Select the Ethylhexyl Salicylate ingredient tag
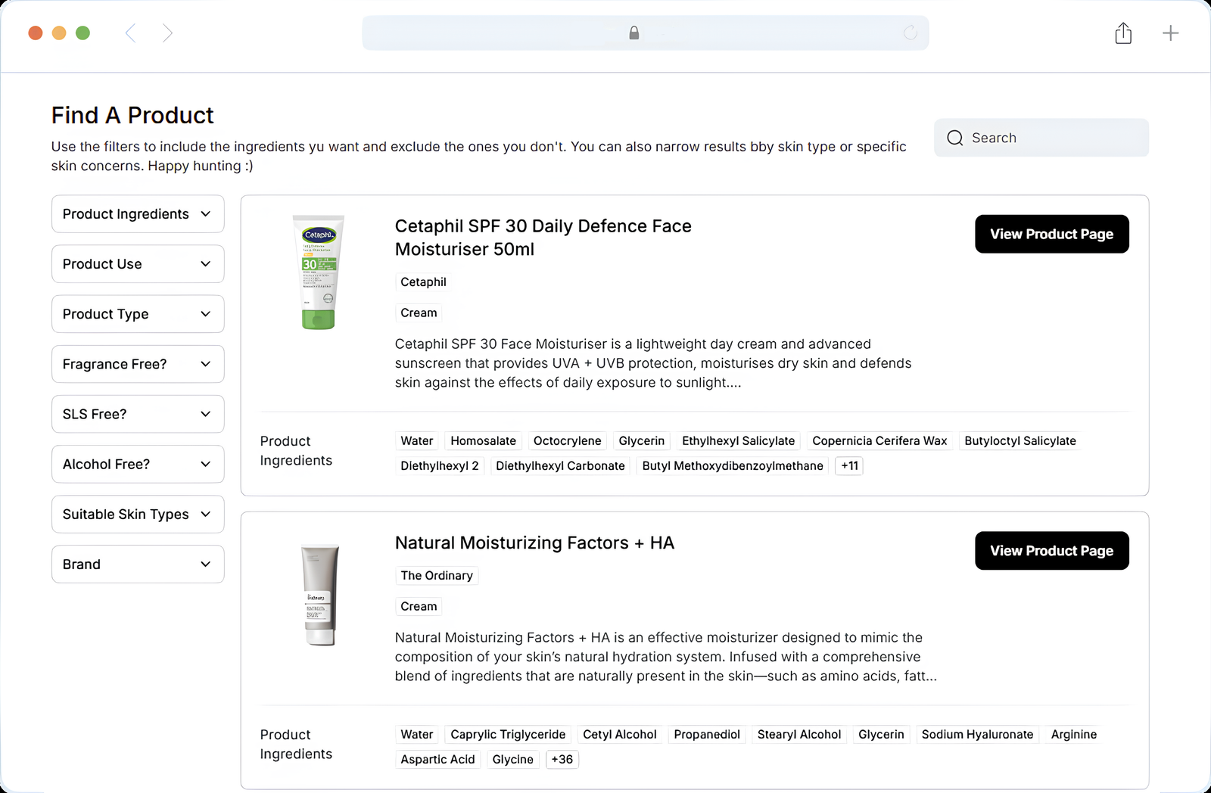1211x793 pixels. pyautogui.click(x=738, y=441)
